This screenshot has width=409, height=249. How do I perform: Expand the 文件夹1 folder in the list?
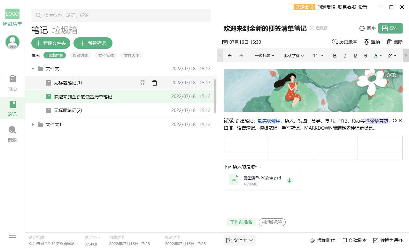(x=33, y=124)
